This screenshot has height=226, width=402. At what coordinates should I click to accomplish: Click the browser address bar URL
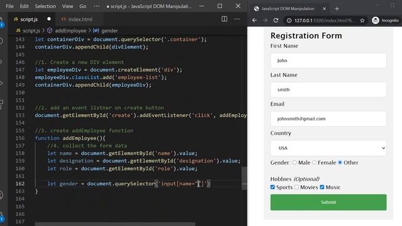tap(325, 21)
